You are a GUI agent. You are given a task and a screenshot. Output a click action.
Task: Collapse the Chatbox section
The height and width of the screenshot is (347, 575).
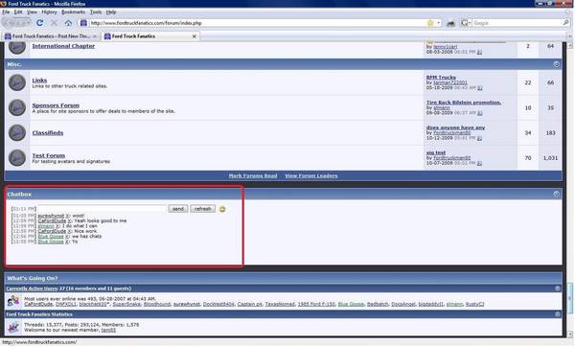click(x=556, y=194)
